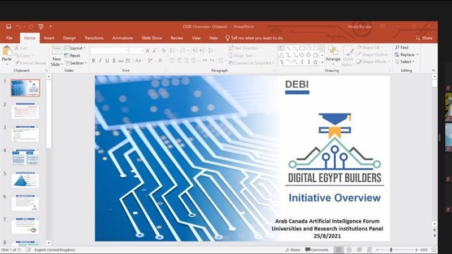Screen dimensions: 452x254
Task: Click Start From Beginning presentation icon in title bar
Action: click(41, 27)
